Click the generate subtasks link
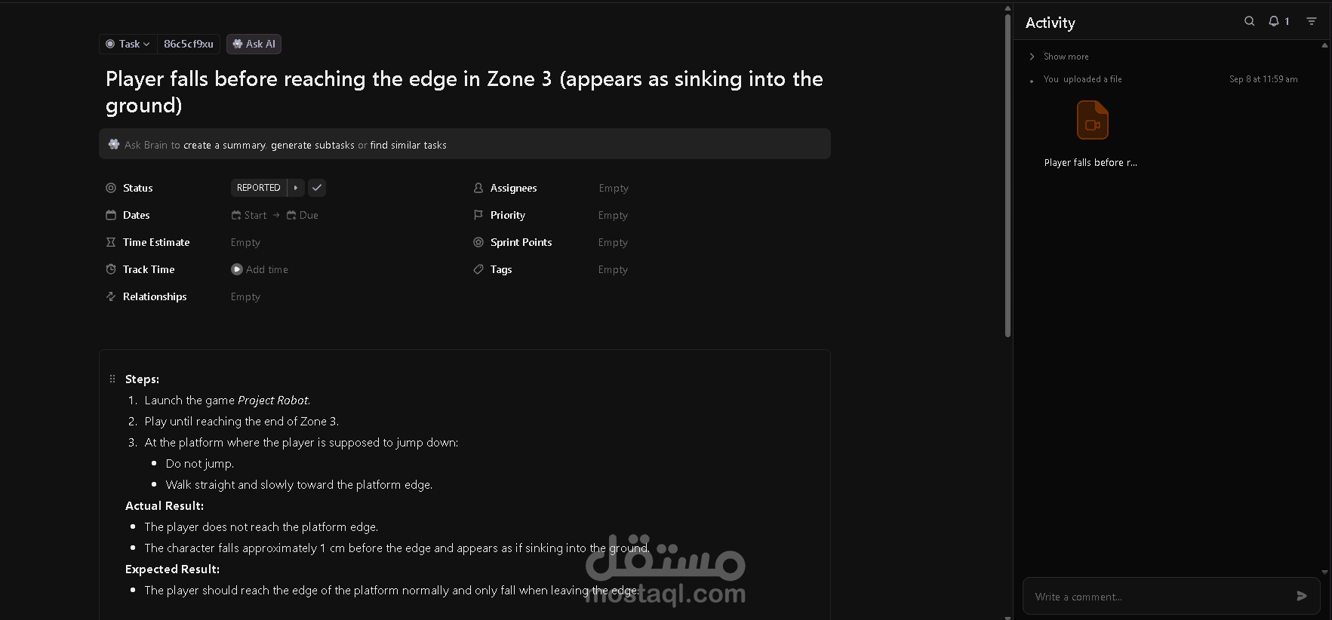1332x620 pixels. pos(312,145)
